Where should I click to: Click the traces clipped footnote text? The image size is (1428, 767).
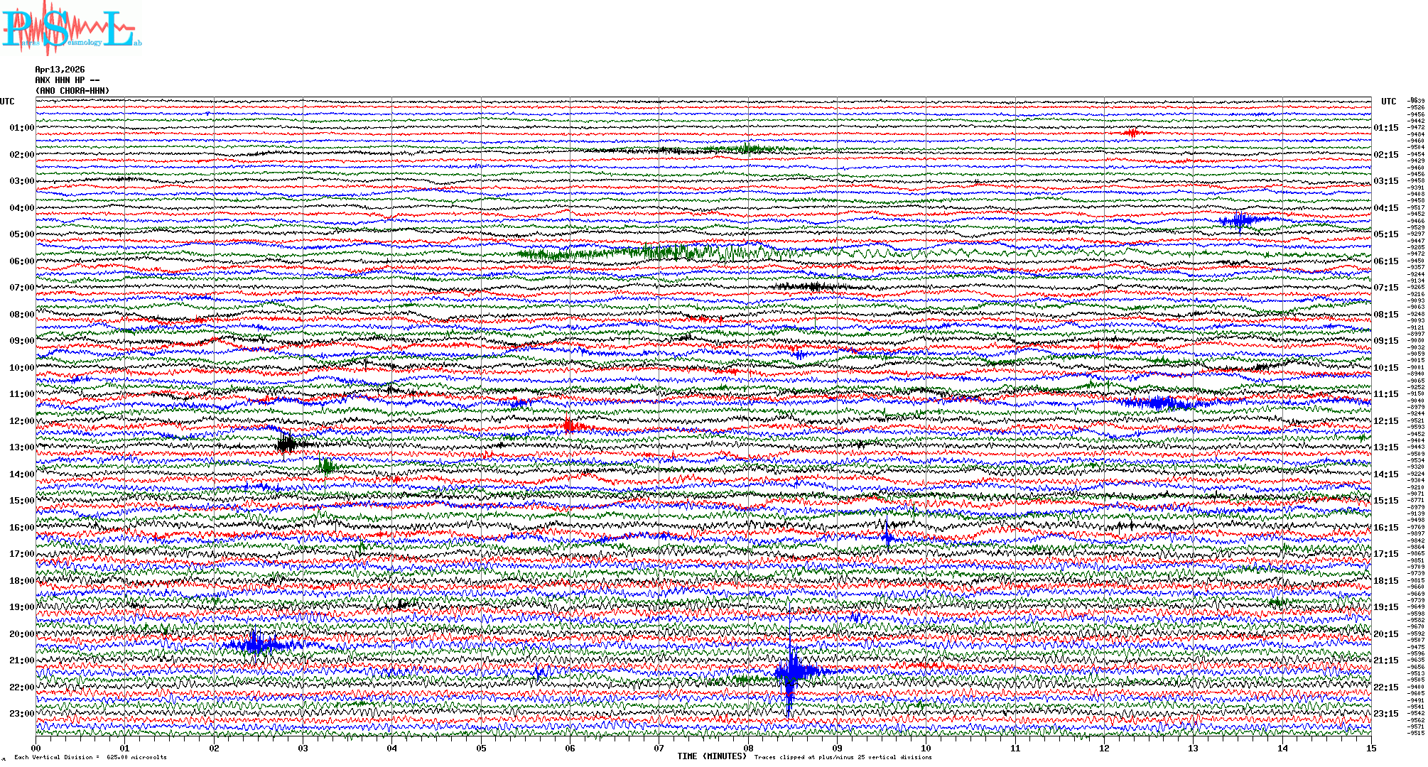point(843,757)
